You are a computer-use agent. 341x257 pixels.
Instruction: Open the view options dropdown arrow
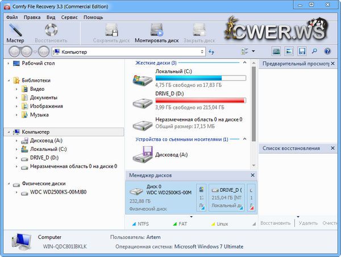click(253, 51)
